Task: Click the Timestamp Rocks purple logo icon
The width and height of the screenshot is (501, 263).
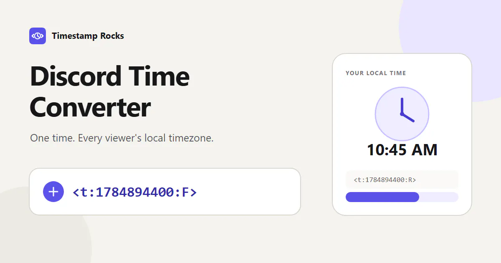Action: pos(38,36)
